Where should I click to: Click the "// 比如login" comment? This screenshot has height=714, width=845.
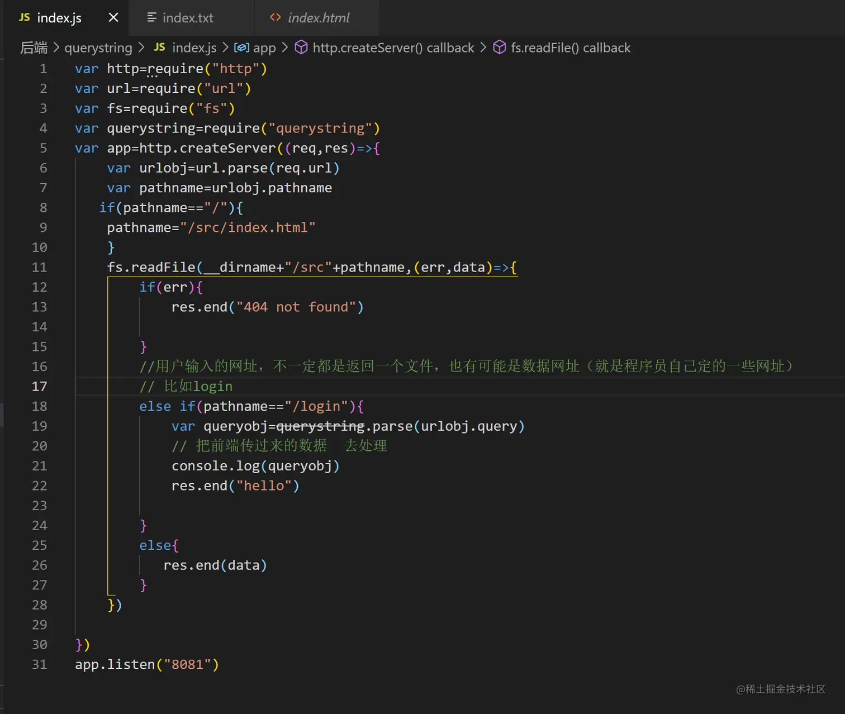coord(186,387)
